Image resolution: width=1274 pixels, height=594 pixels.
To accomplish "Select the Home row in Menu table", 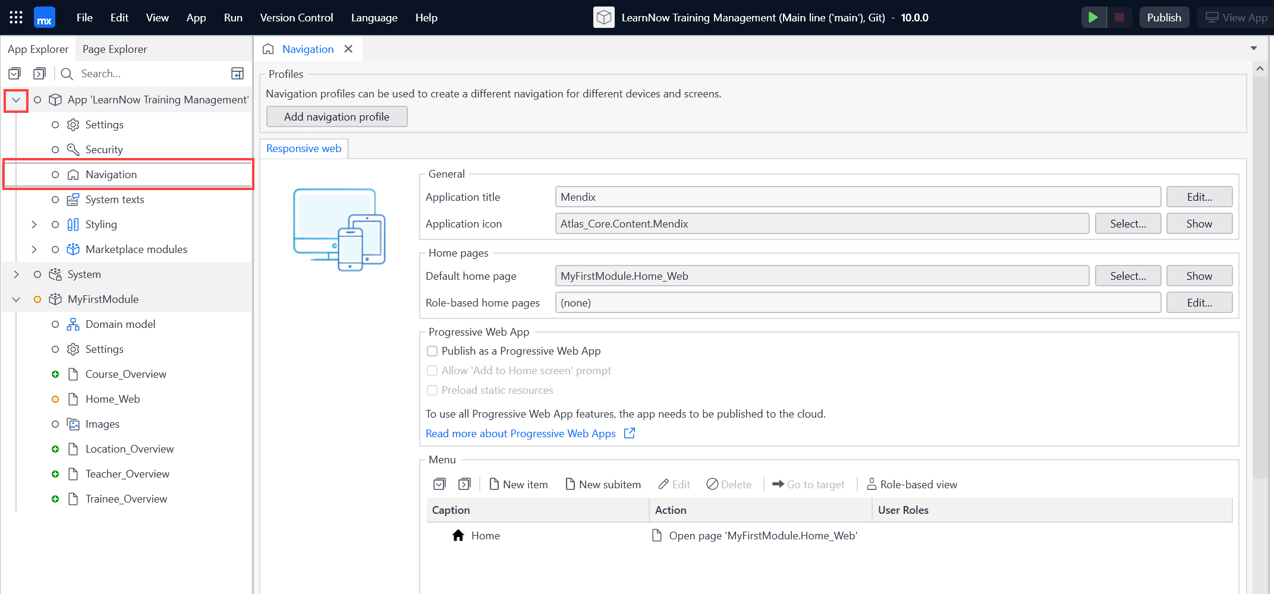I will point(829,535).
